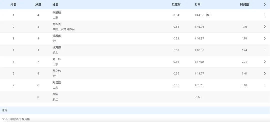Click the 泳道 column header

point(38,4)
